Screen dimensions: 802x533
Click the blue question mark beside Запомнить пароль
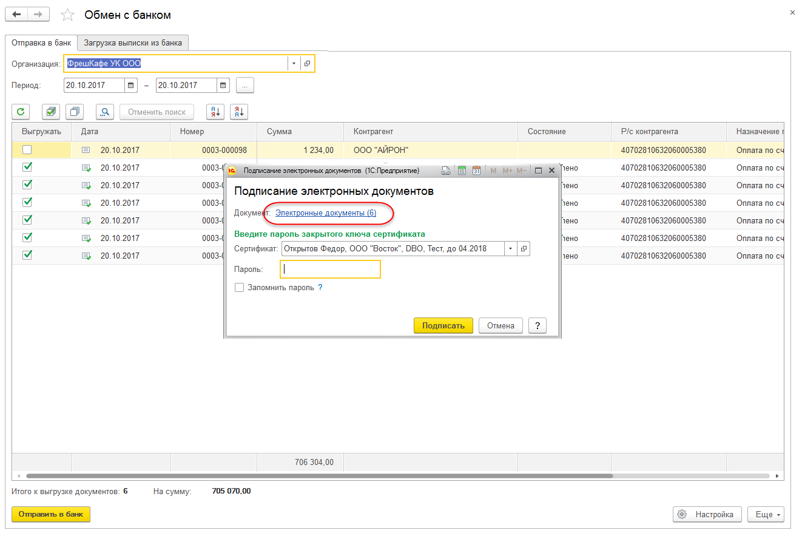coord(320,288)
